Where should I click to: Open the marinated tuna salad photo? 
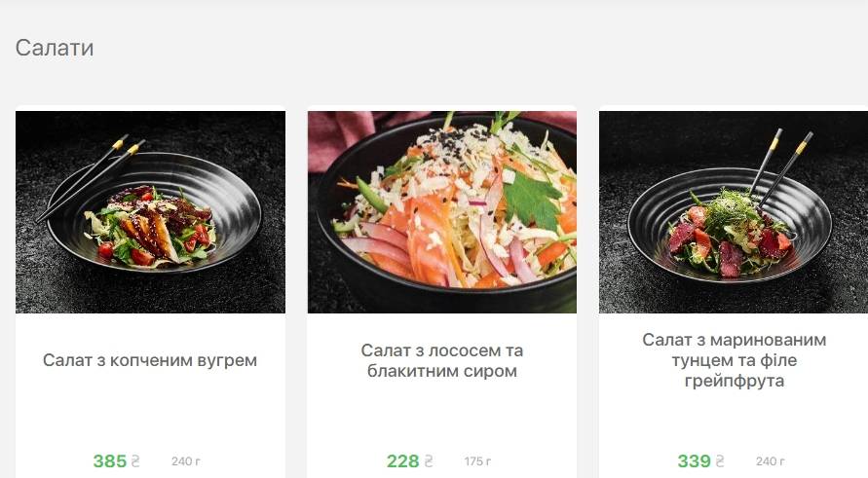[x=734, y=212]
